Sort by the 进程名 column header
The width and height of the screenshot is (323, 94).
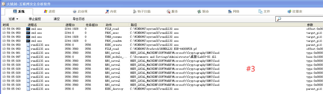click(45, 25)
